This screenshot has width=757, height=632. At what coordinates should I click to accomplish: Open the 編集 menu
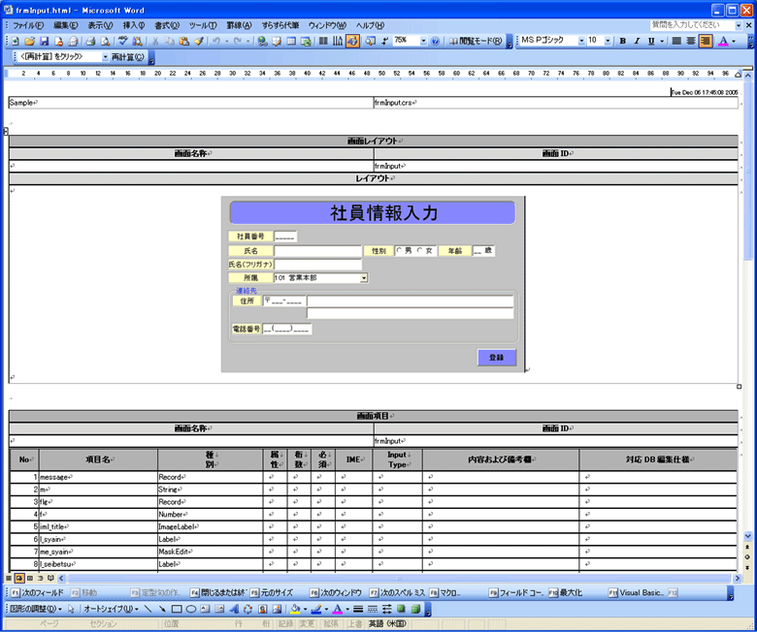tap(65, 25)
